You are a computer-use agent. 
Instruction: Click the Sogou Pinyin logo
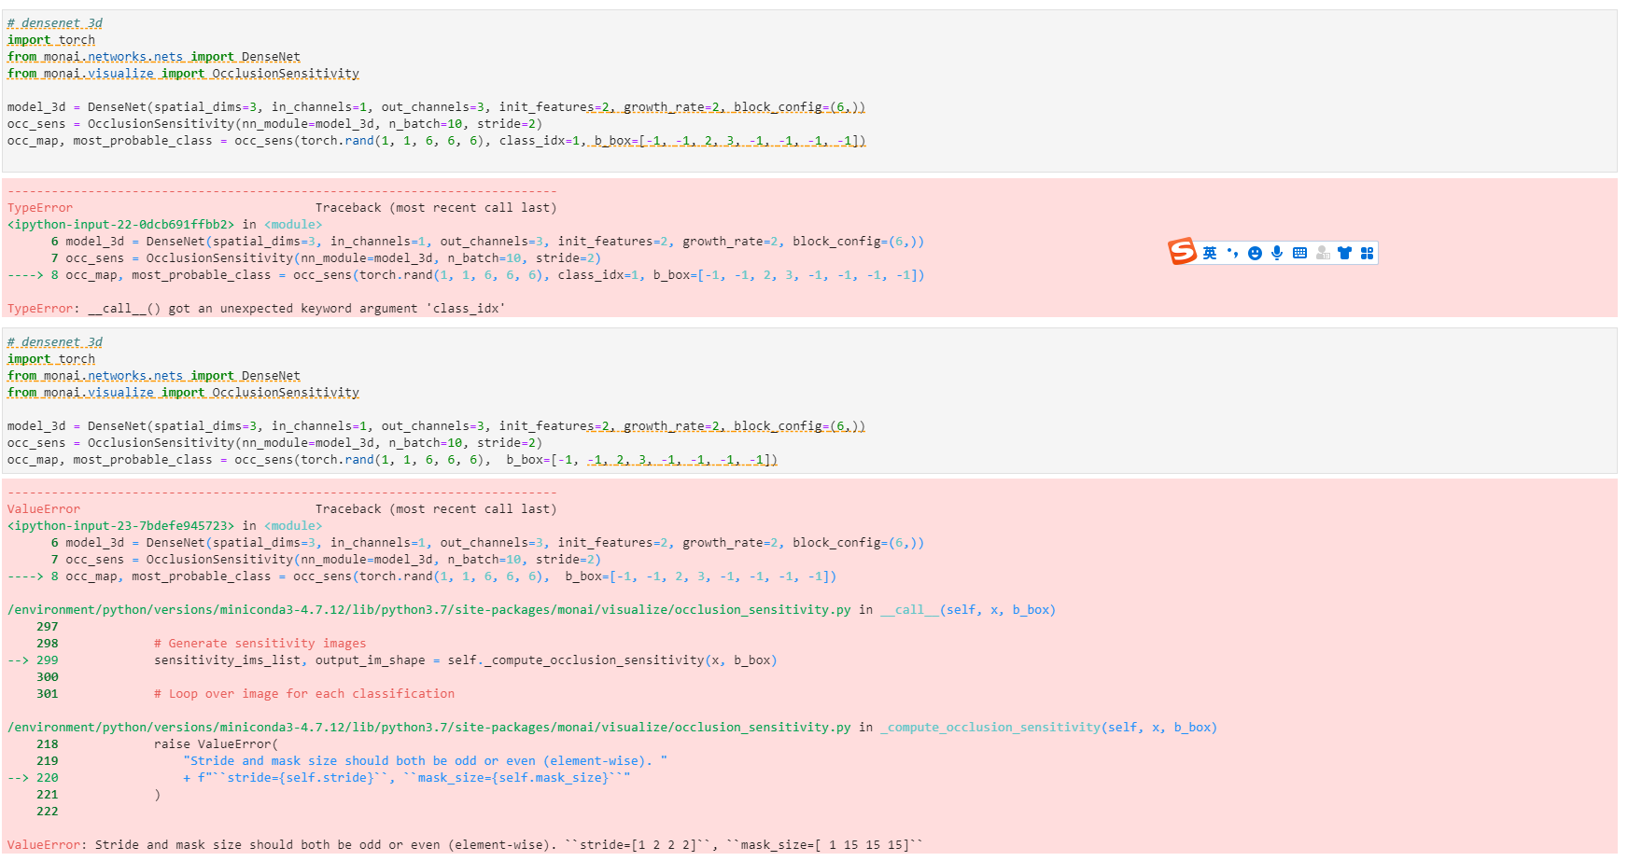pos(1181,251)
